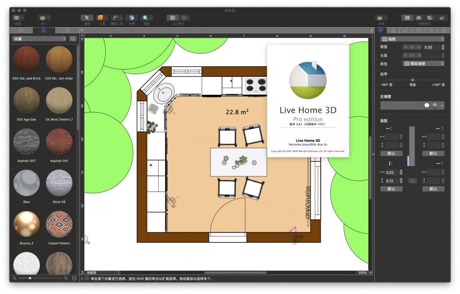
Task: Set thickness alignment to first option
Action: click(x=406, y=47)
